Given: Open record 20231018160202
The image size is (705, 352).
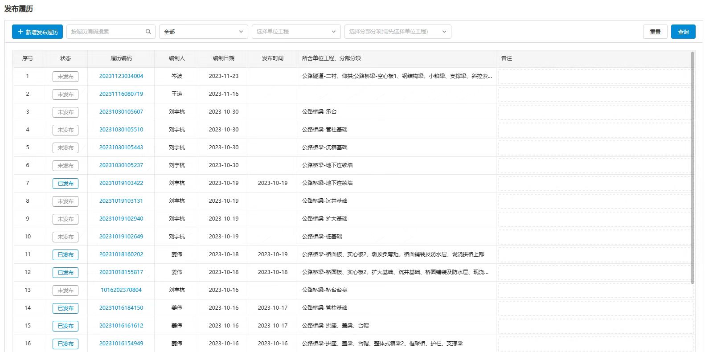Looking at the screenshot, I should 121,254.
